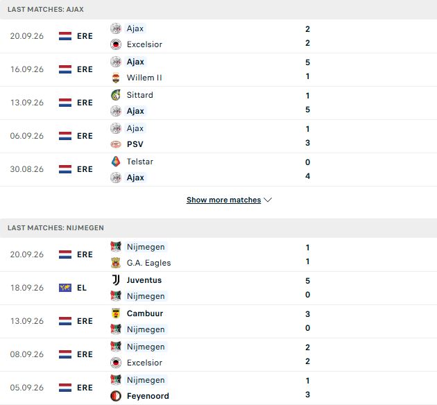This screenshot has width=437, height=405.
Task: Open the Cambuur vs Nijmegen 3-0 match
Action: pyautogui.click(x=218, y=322)
